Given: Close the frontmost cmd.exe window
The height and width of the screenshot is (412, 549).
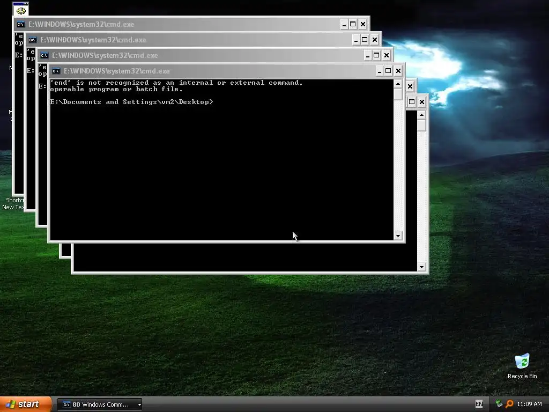Looking at the screenshot, I should (398, 71).
